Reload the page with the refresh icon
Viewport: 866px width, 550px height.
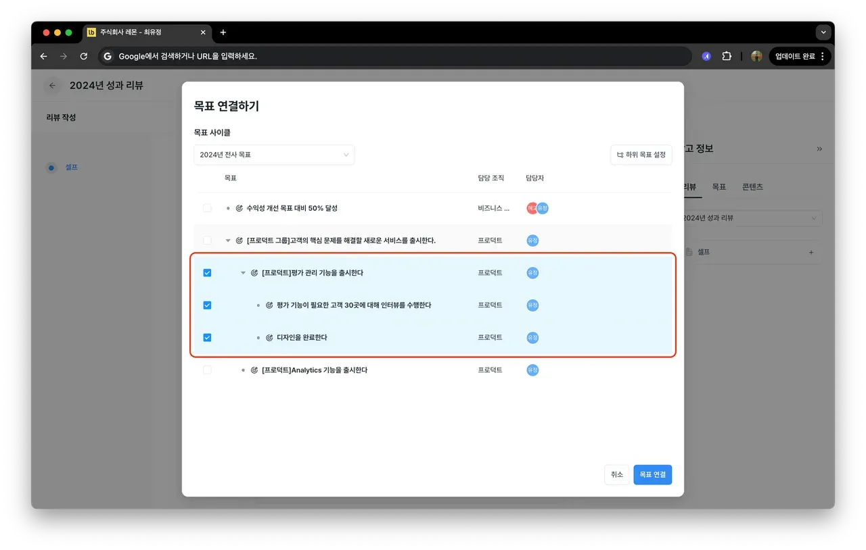click(84, 57)
